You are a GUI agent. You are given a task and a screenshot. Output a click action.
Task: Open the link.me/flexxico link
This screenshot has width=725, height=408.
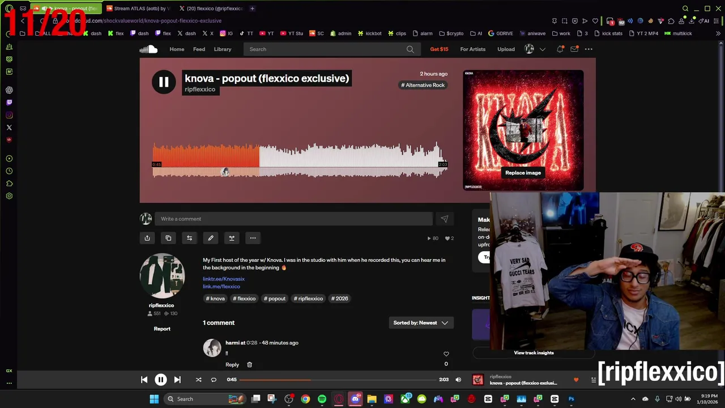pos(221,286)
